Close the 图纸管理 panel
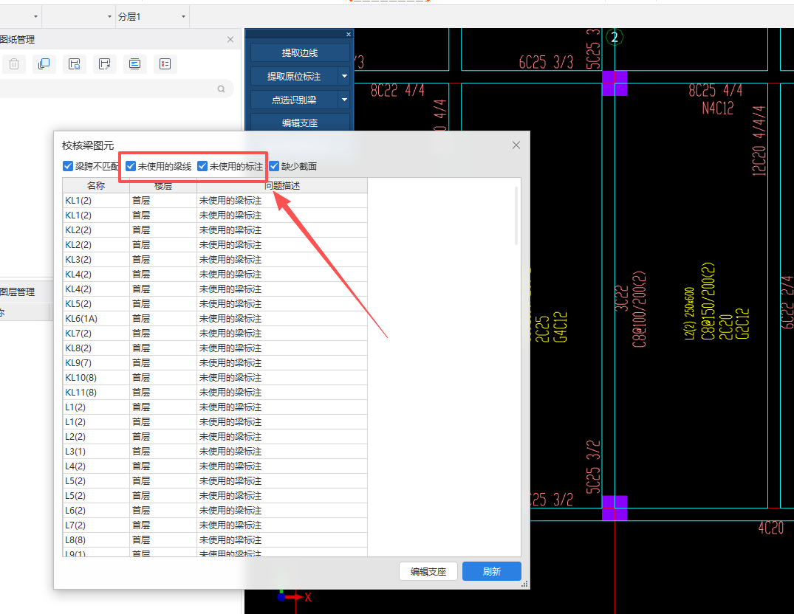 [x=230, y=40]
